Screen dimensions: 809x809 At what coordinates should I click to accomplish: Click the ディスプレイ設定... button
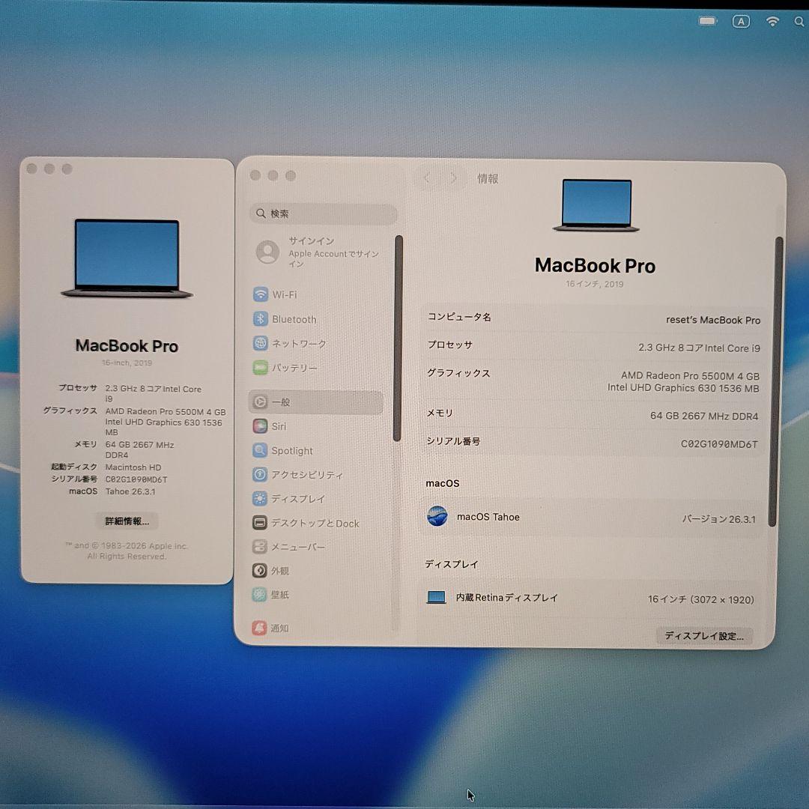pyautogui.click(x=704, y=636)
